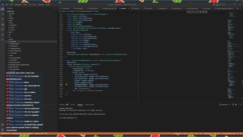Viewport: 243px width, 137px height.
Task: Open the Search view in activity bar
Action: pos(3,14)
